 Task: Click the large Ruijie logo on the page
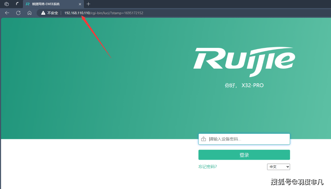(244, 61)
